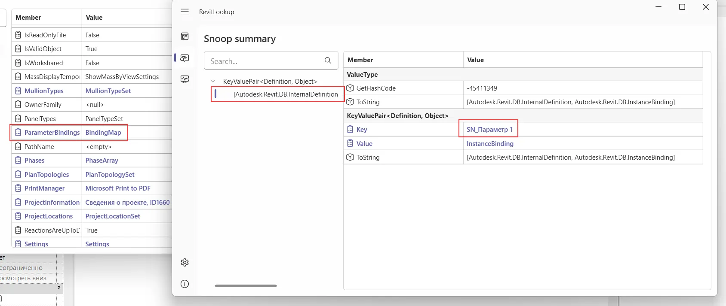The width and height of the screenshot is (726, 306).
Task: Open the ProjectLocationSet value link
Action: [113, 216]
